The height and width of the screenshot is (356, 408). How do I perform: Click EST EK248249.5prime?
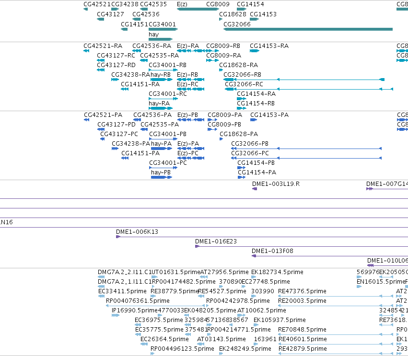(x=245, y=349)
